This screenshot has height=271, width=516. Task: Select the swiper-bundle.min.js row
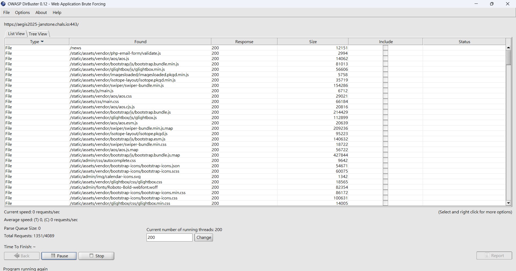click(x=117, y=85)
